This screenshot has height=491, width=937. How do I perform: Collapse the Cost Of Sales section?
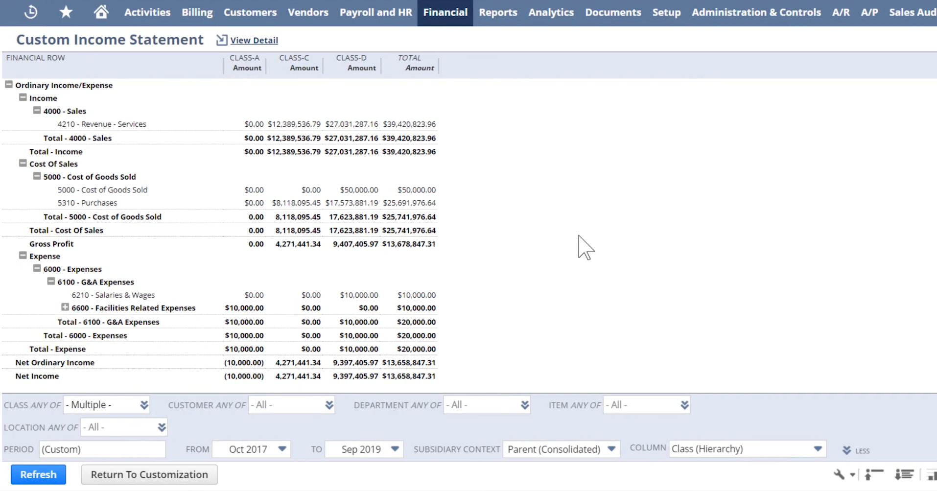point(23,163)
